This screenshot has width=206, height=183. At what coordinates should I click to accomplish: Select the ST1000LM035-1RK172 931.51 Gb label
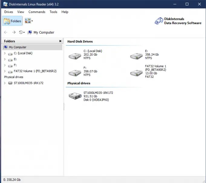tap(98, 96)
